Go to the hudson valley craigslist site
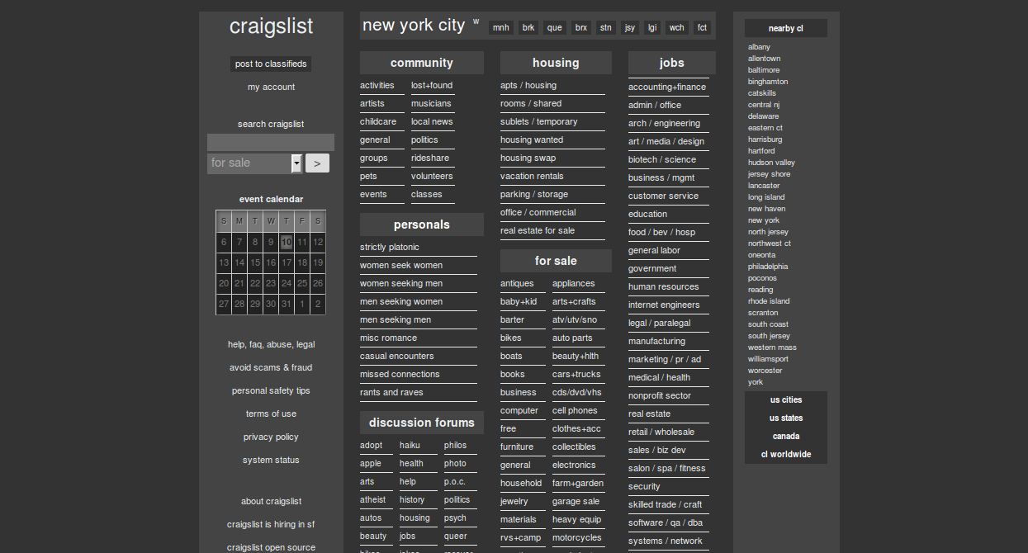 tap(771, 163)
